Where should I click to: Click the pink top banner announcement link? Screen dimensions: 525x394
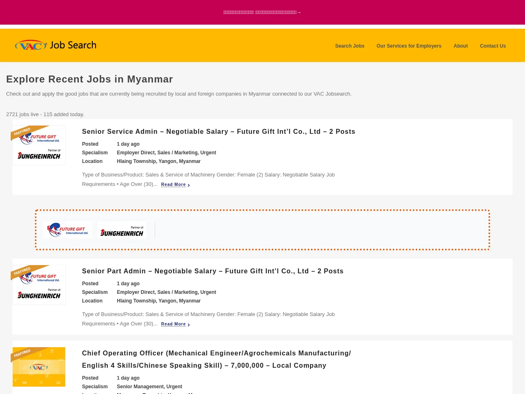coord(262,12)
